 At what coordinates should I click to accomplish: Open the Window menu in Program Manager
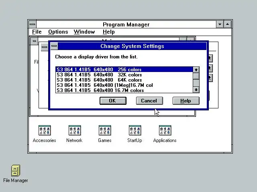(x=84, y=32)
